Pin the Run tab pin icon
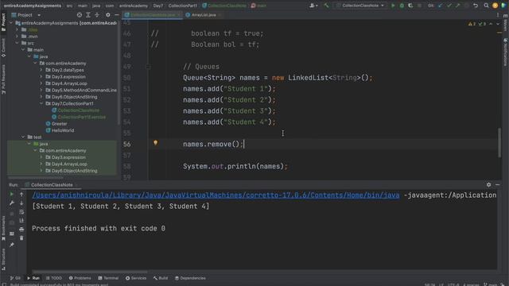This screenshot has height=286, width=509. 12,245
